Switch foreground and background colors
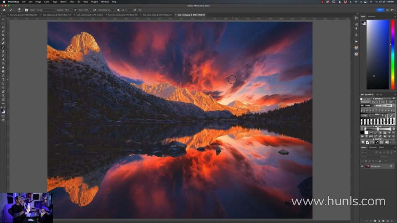 pyautogui.click(x=4, y=108)
